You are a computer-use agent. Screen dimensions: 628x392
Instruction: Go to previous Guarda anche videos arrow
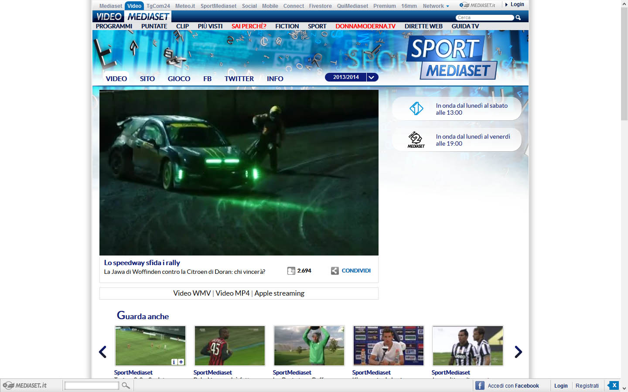point(103,351)
